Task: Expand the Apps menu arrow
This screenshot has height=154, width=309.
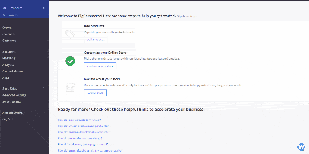Action: 44,78
